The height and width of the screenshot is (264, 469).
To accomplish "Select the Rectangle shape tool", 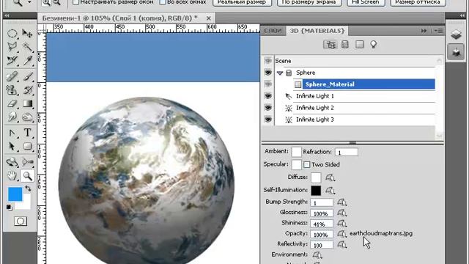I will click(28, 147).
